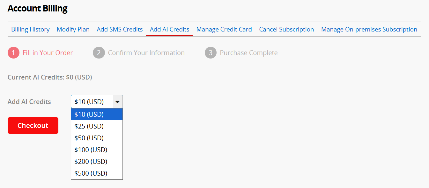This screenshot has height=188, width=429.
Task: Open the Billing History tab
Action: pyautogui.click(x=30, y=30)
